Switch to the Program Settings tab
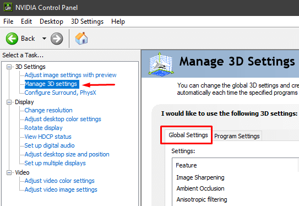The width and height of the screenshot is (299, 206). coord(237,136)
